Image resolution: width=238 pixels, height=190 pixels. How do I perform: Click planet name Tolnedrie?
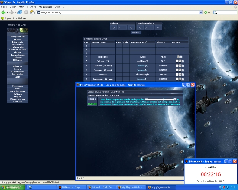(103, 57)
